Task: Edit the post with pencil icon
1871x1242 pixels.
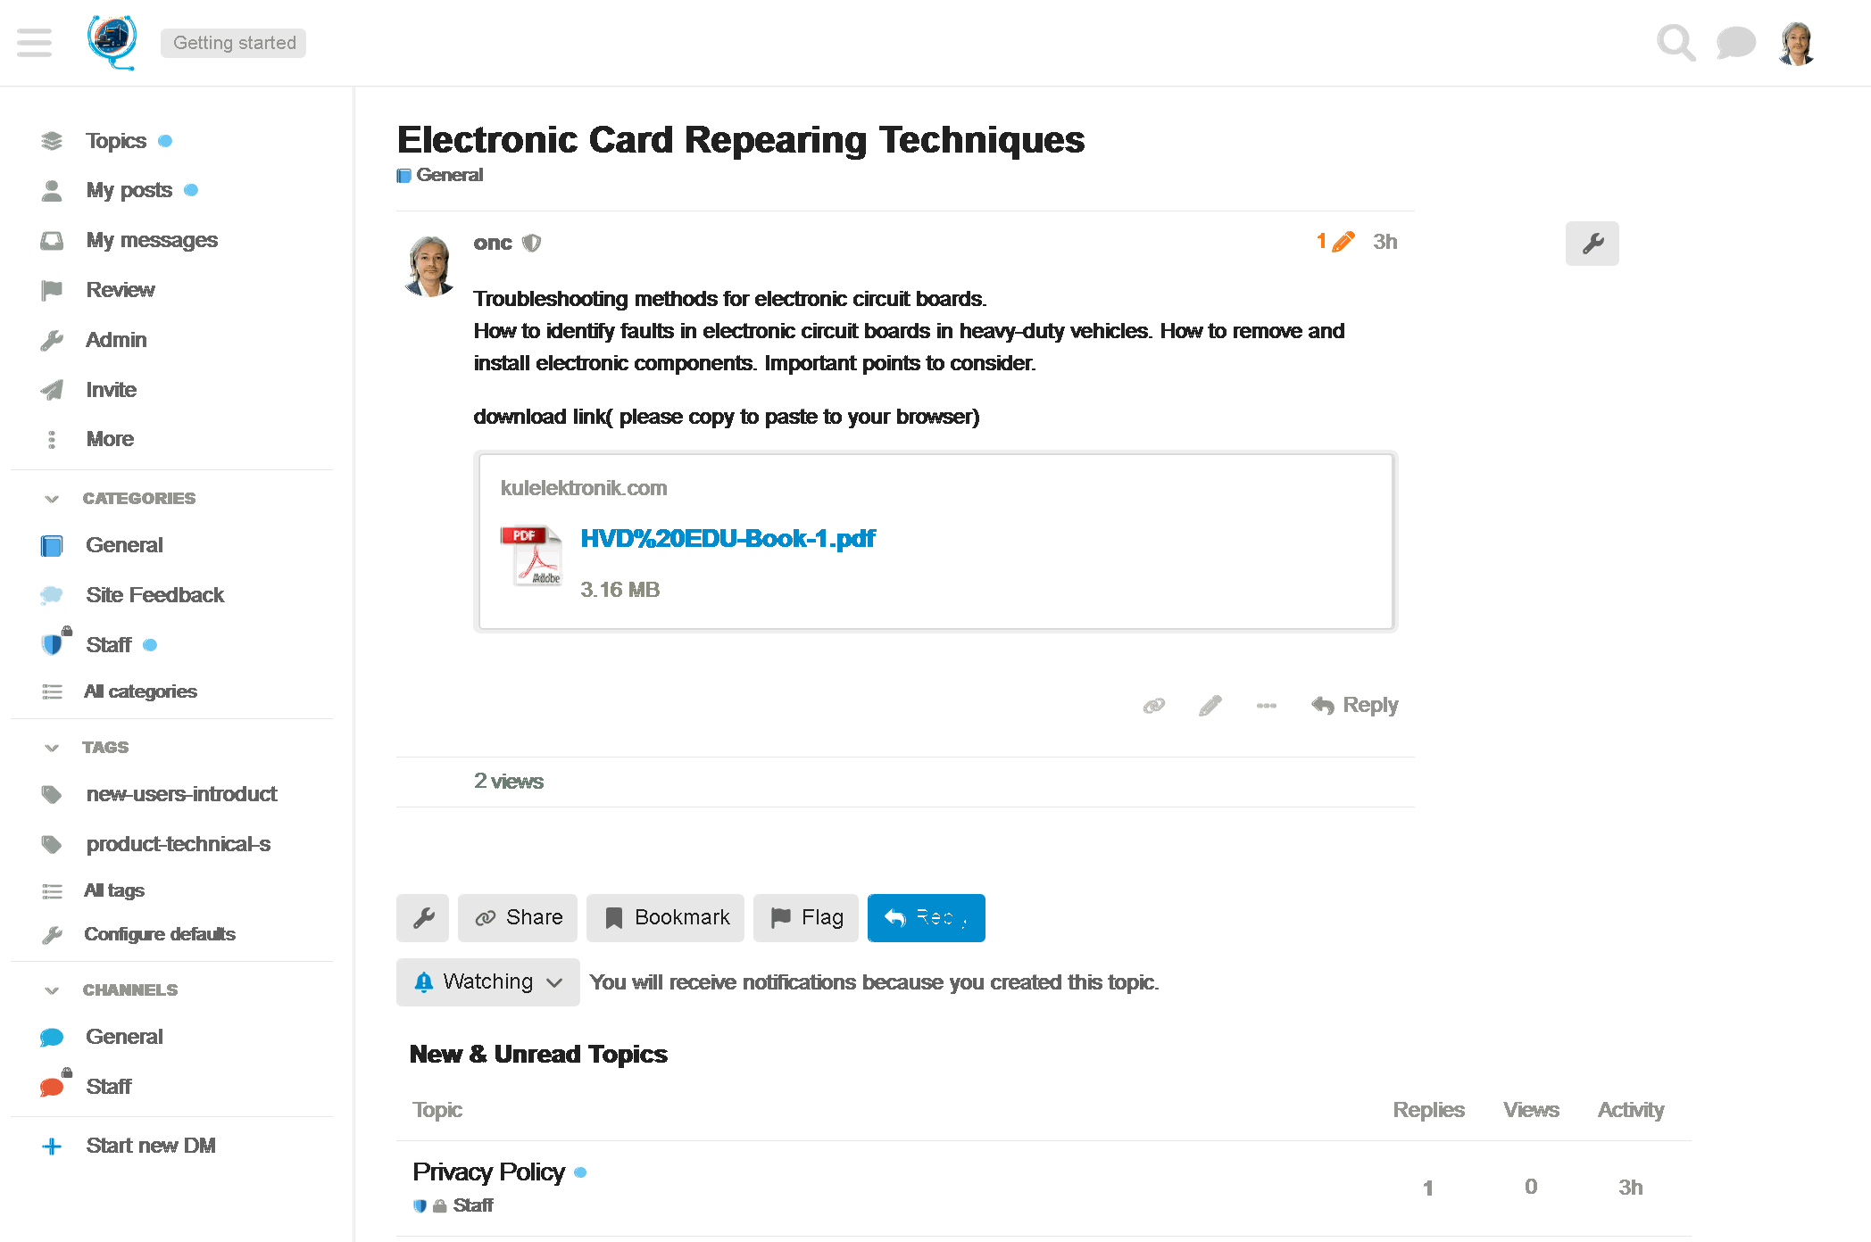Action: pos(1210,706)
